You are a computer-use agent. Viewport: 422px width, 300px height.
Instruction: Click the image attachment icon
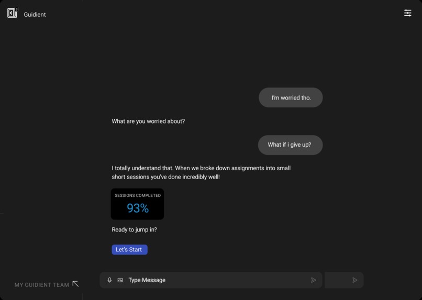pyautogui.click(x=120, y=280)
